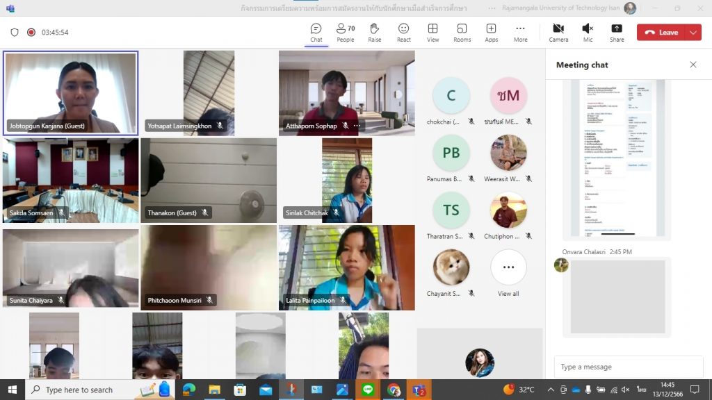Viewport: 712px width, 400px height.
Task: Open the Rooms breakout option
Action: tap(462, 32)
